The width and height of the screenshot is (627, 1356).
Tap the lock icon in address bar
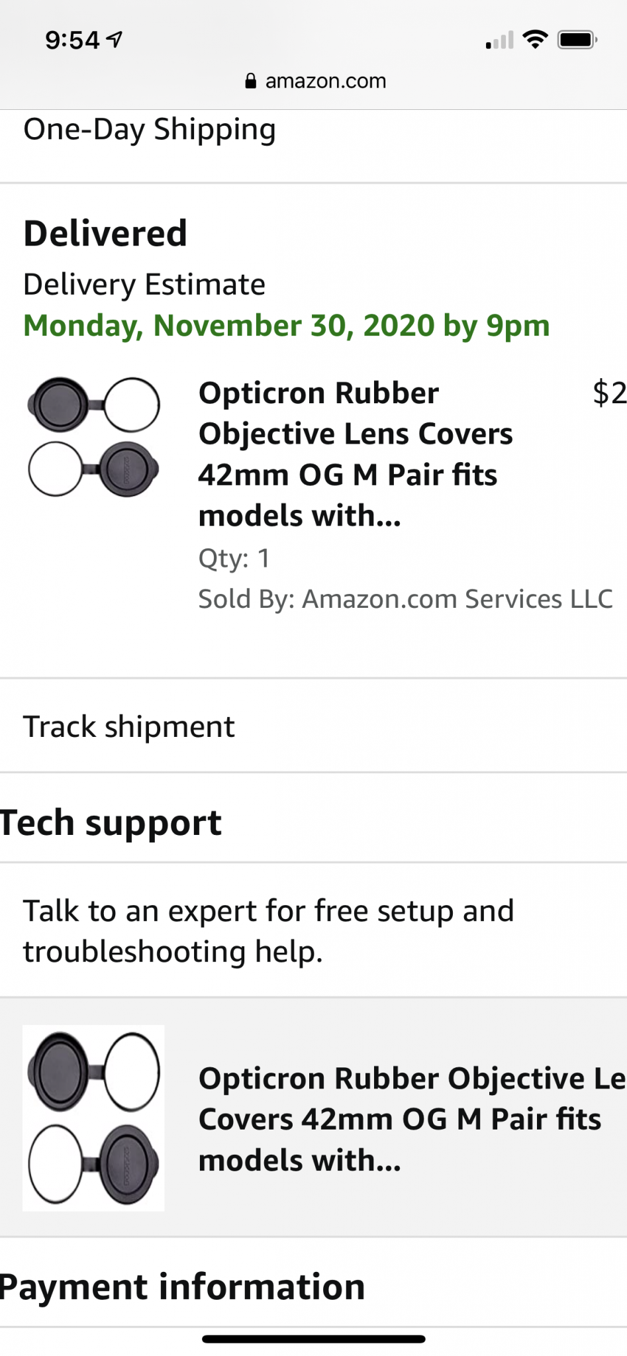click(x=250, y=81)
